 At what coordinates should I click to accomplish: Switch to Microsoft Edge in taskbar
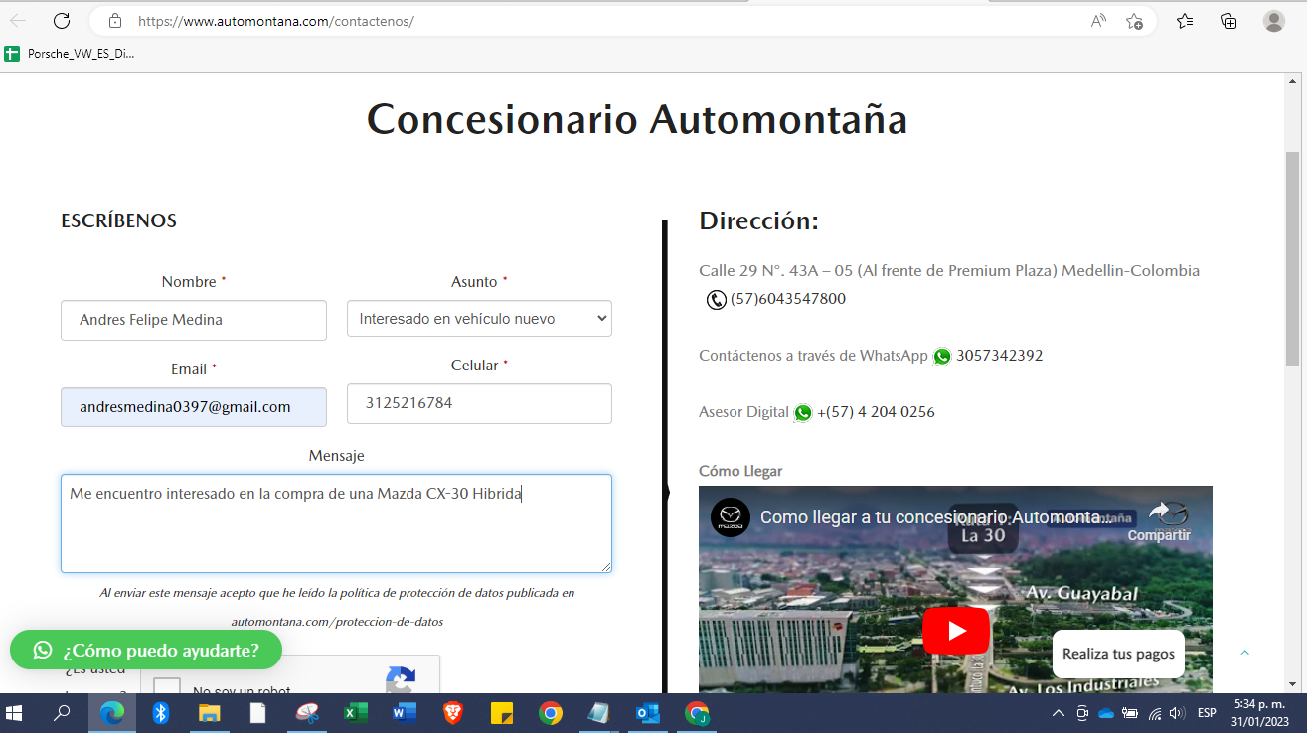click(x=112, y=713)
